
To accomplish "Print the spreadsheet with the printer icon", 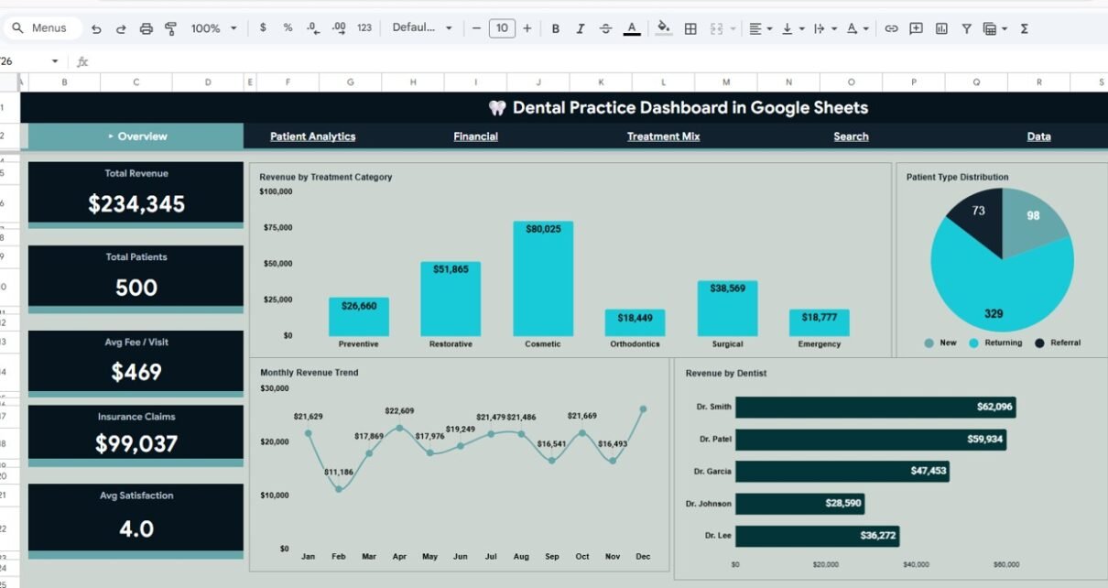I will tap(146, 28).
